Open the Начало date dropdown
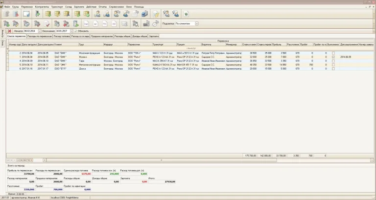The width and height of the screenshot is (376, 200). (39, 31)
